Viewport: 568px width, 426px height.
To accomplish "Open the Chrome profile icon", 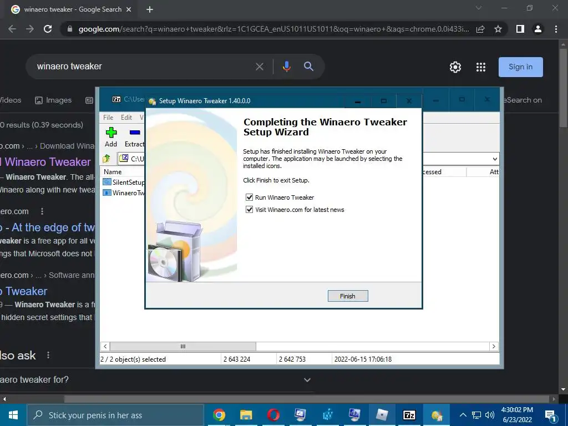I will (538, 29).
